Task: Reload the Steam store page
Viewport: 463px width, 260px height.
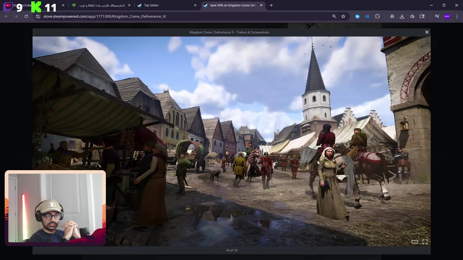Action: pos(26,16)
